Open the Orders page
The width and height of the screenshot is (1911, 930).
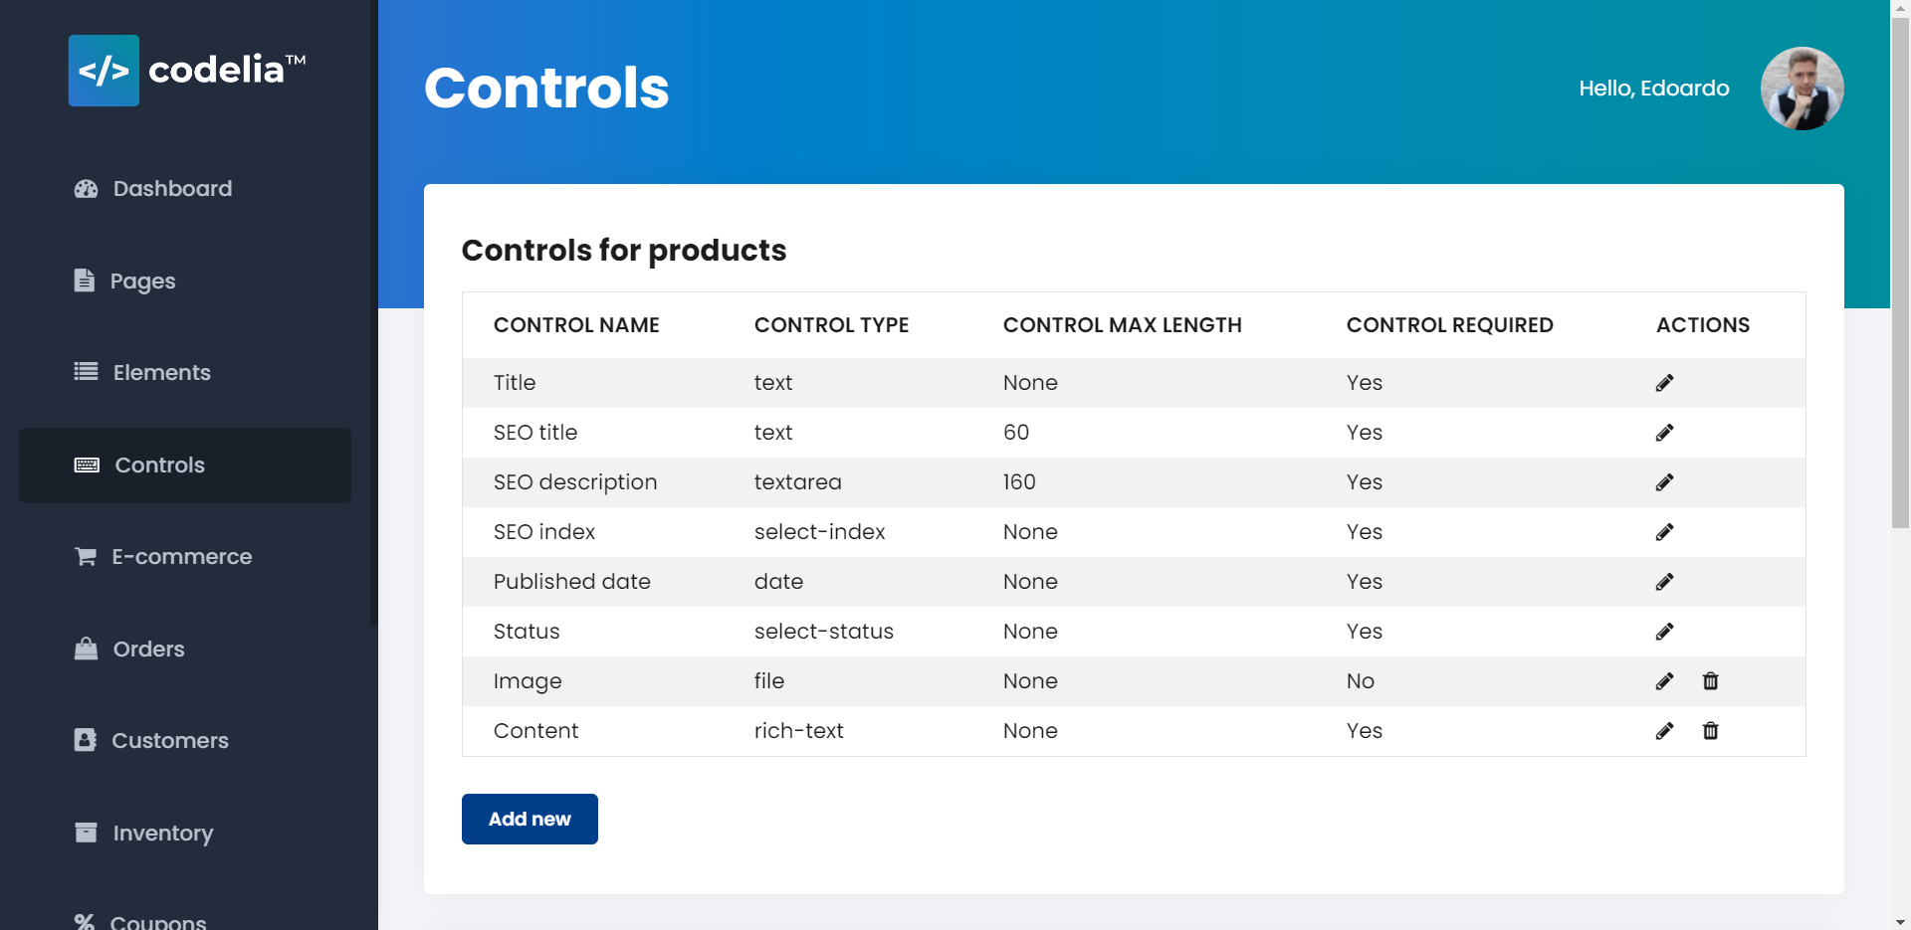click(148, 650)
